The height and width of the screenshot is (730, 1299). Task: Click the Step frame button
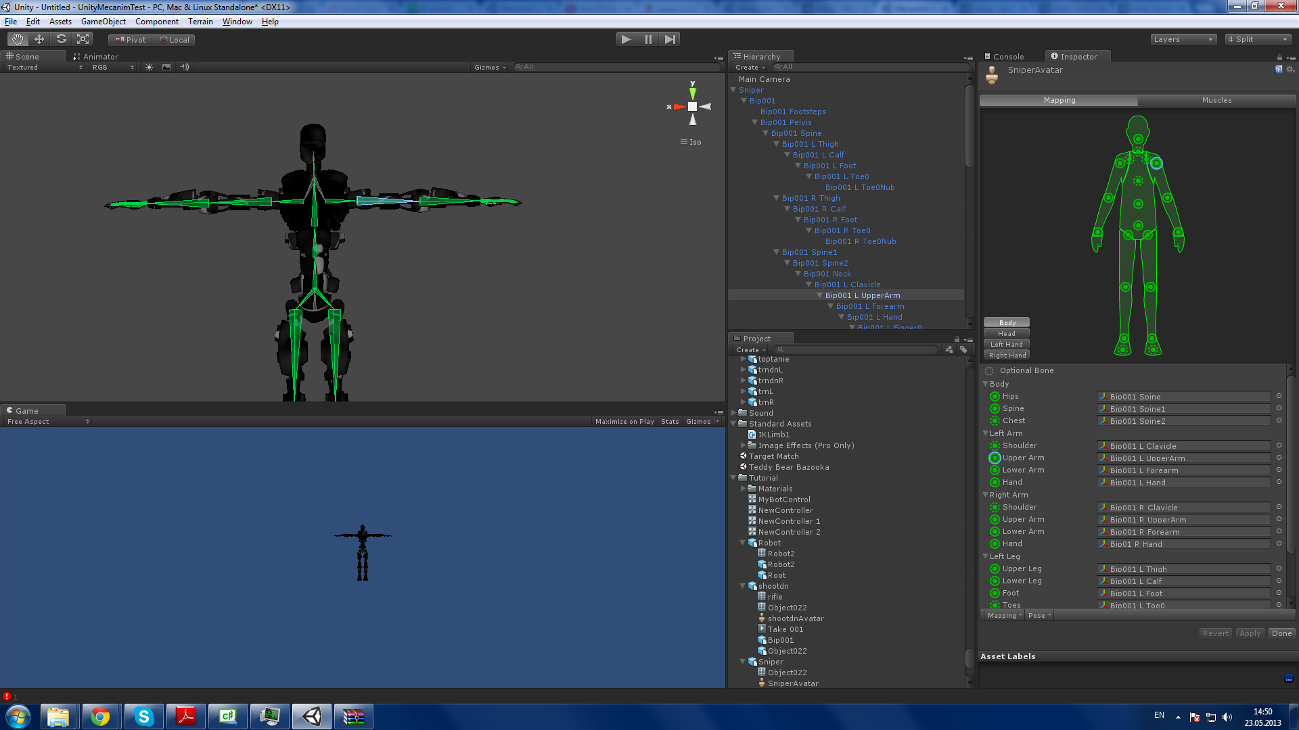pos(670,39)
